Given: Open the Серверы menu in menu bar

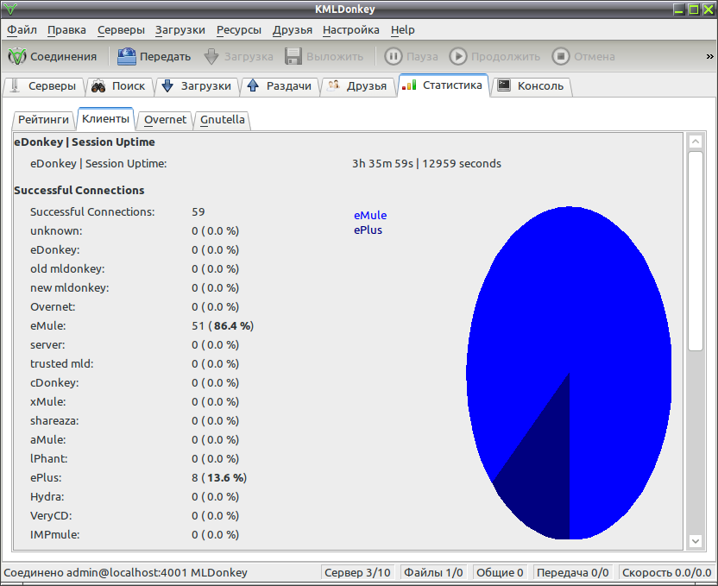Looking at the screenshot, I should tap(121, 30).
